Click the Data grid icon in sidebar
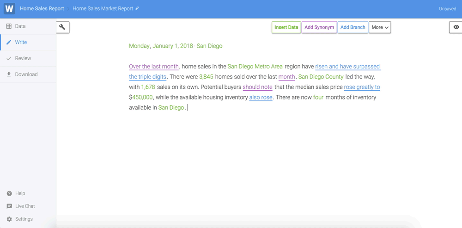Screen dimensions: 462x228 9,26
